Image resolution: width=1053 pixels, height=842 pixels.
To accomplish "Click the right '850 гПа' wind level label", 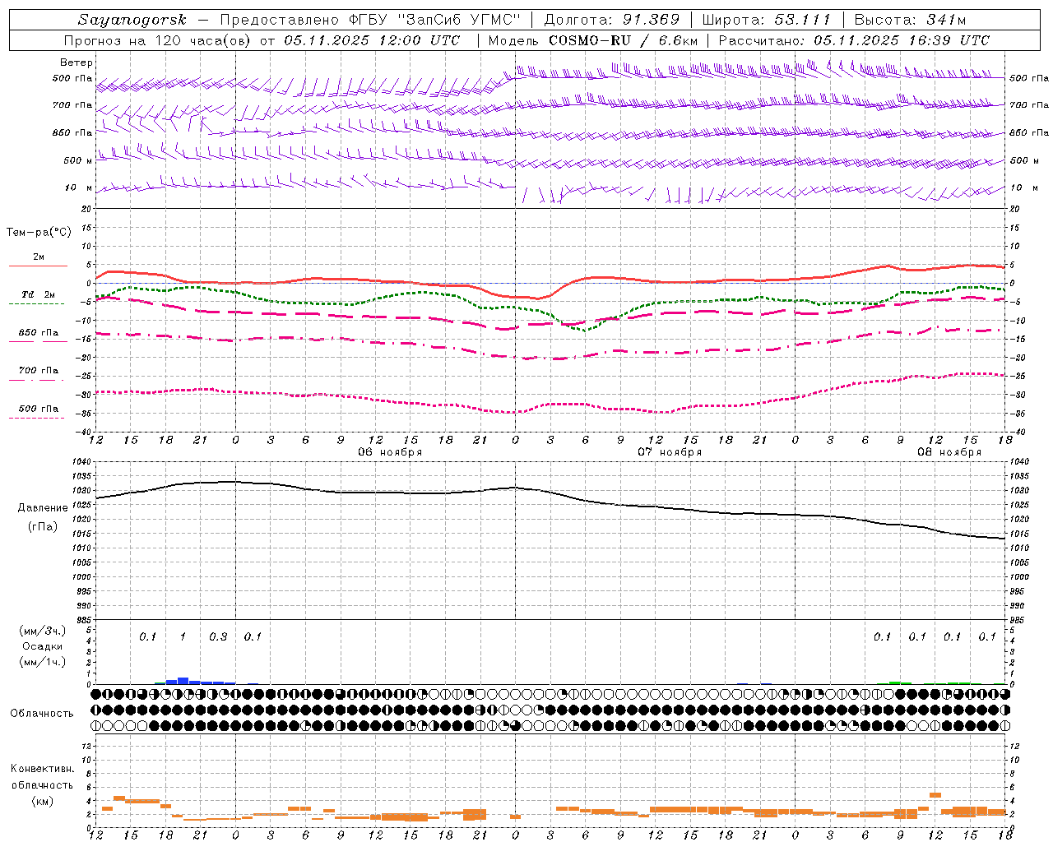I will click(1029, 132).
